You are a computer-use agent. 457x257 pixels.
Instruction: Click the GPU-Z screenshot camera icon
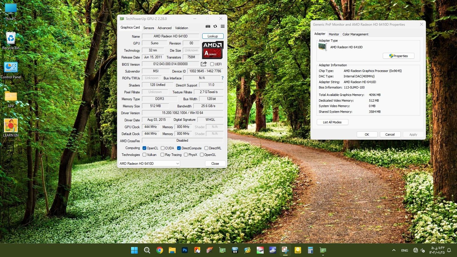pyautogui.click(x=208, y=26)
